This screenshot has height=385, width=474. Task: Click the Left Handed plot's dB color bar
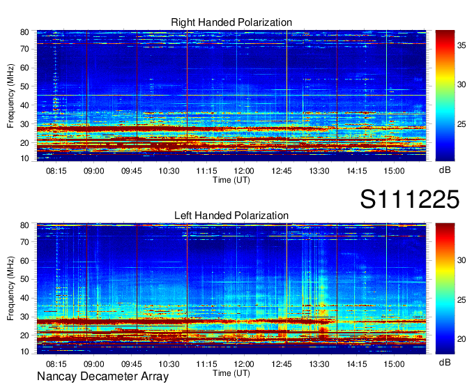click(445, 289)
